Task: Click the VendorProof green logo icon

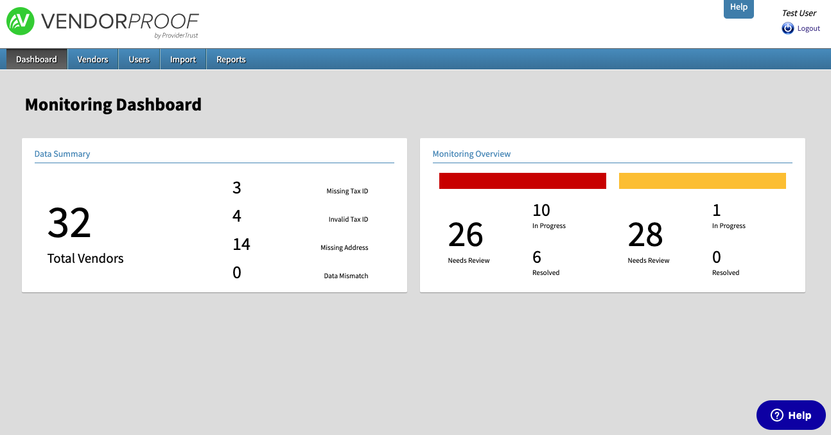Action: point(20,22)
